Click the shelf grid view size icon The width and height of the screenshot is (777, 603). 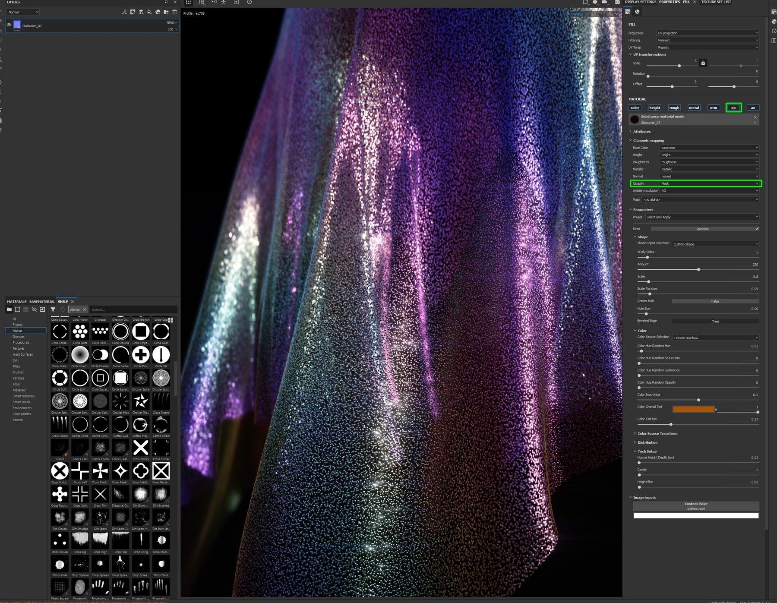point(171,320)
